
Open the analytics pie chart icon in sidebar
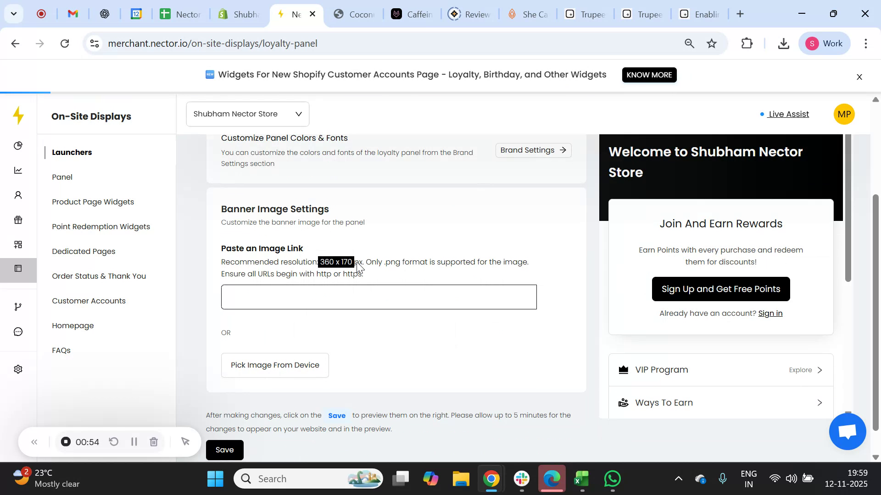[x=18, y=145]
